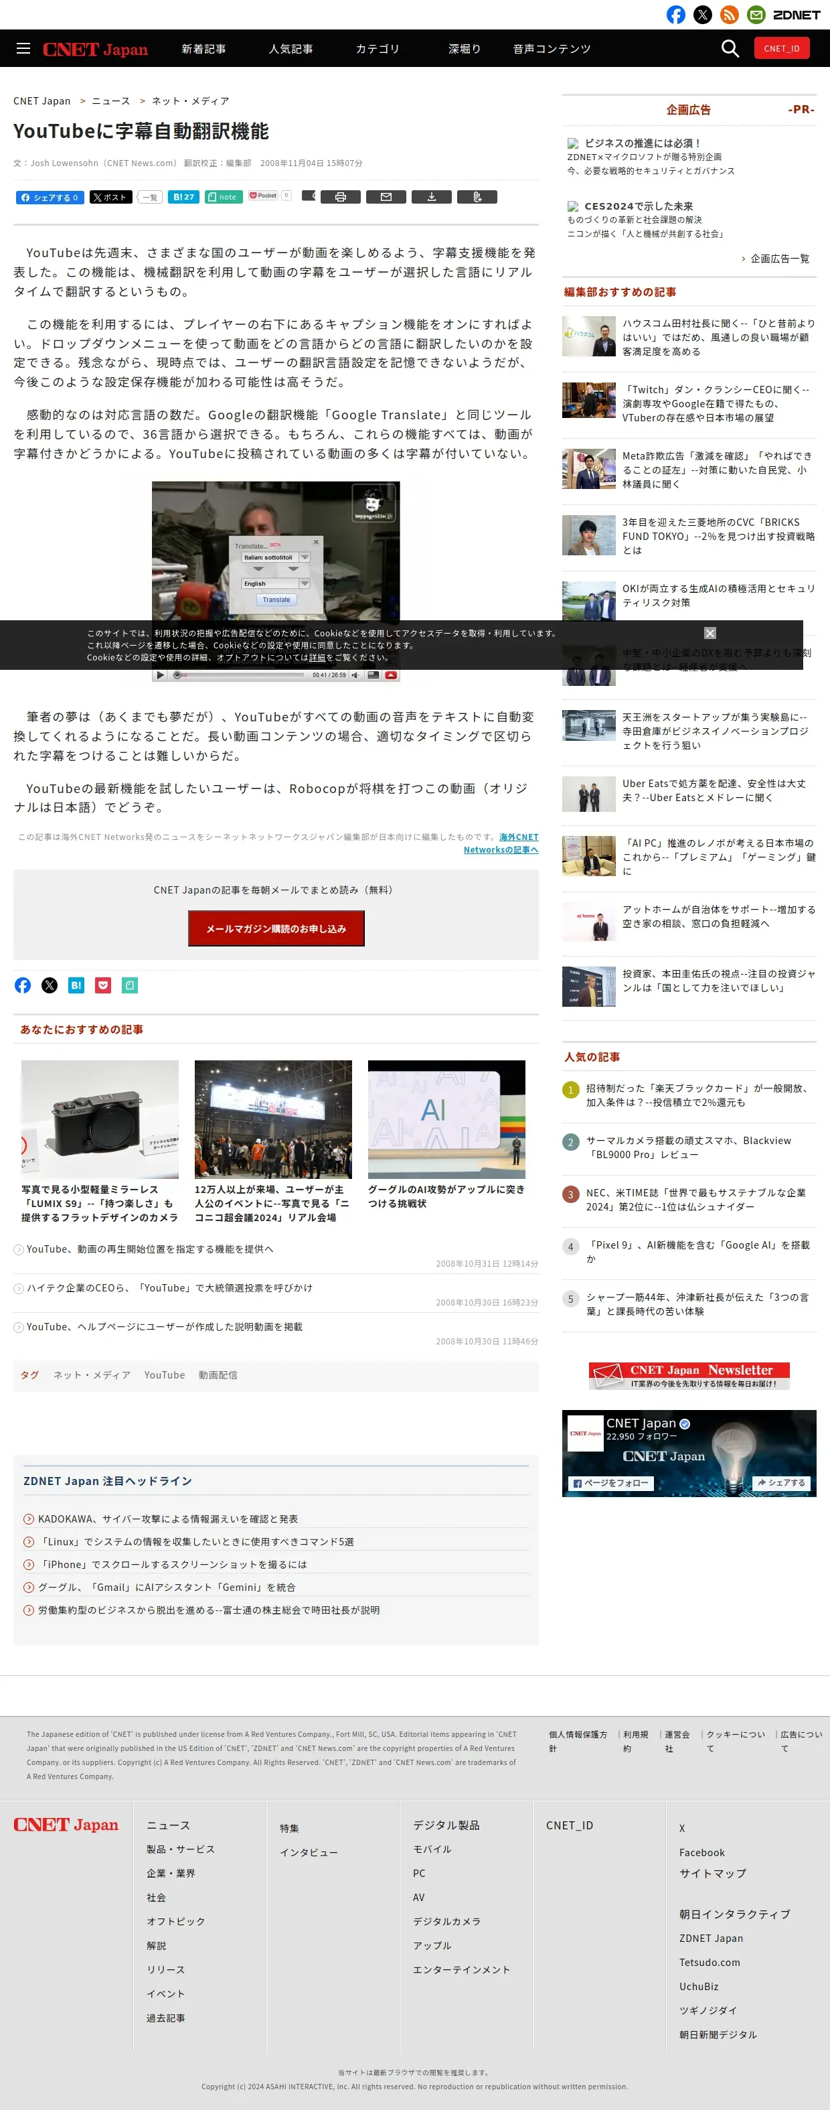
Task: Click 一覧 count bubble beside X post
Action: click(x=149, y=198)
